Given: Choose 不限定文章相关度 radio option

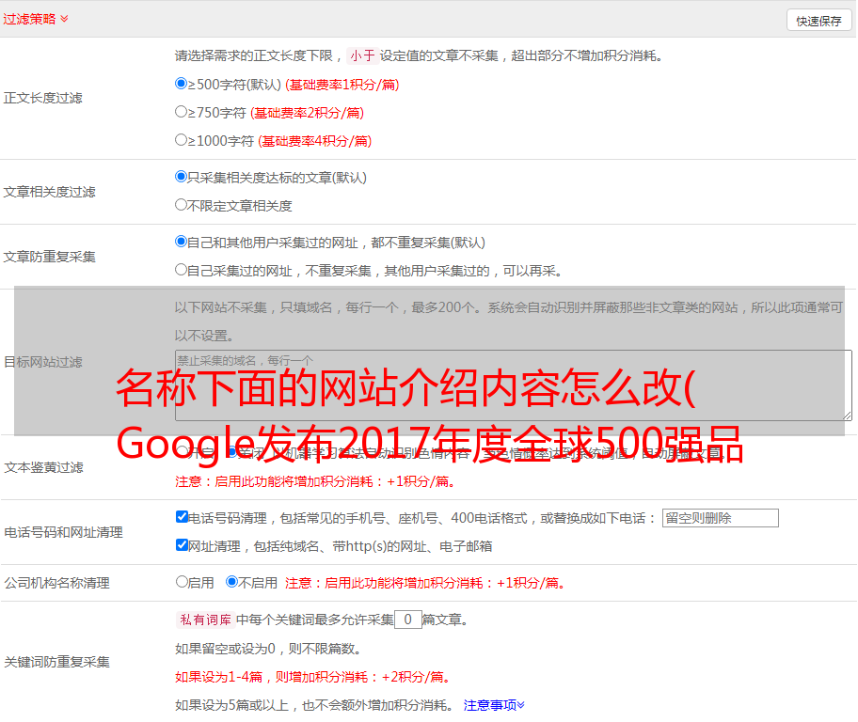Looking at the screenshot, I should click(182, 205).
